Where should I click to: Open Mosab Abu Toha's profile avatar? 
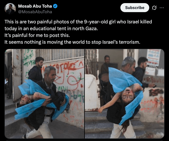pyautogui.click(x=10, y=9)
